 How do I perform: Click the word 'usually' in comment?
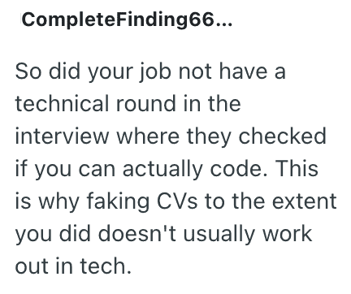[x=219, y=235]
